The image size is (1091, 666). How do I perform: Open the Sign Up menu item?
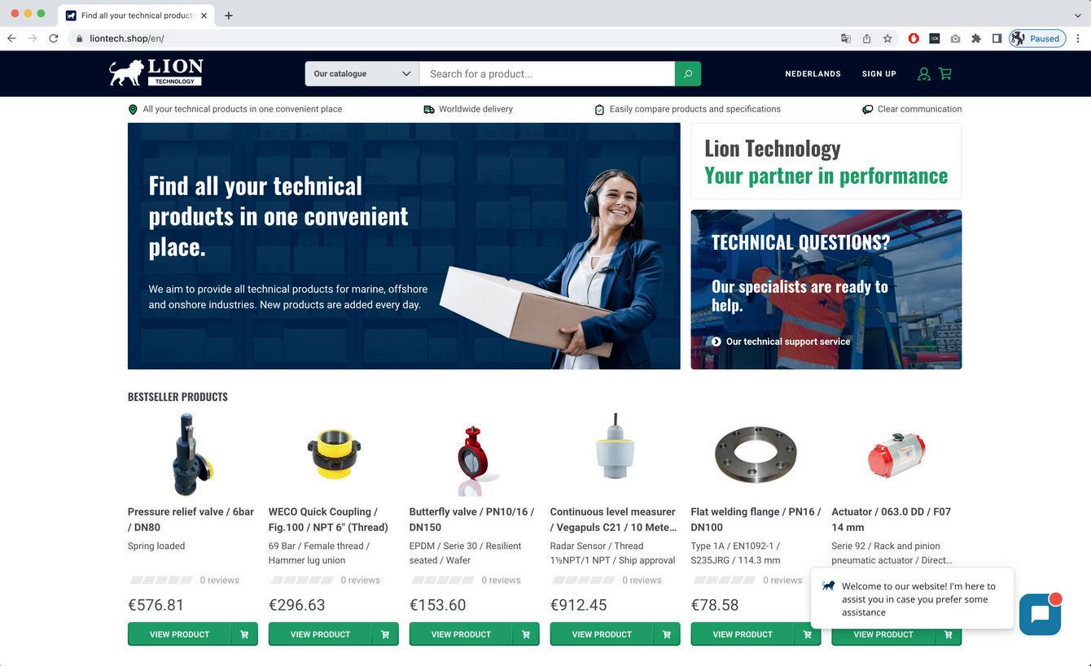[879, 74]
